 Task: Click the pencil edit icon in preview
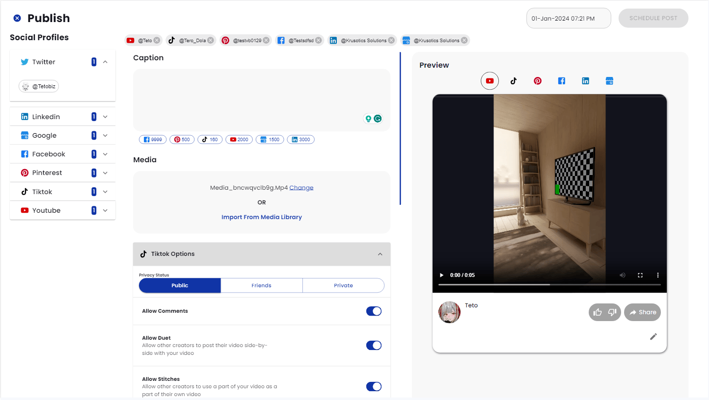coord(653,336)
